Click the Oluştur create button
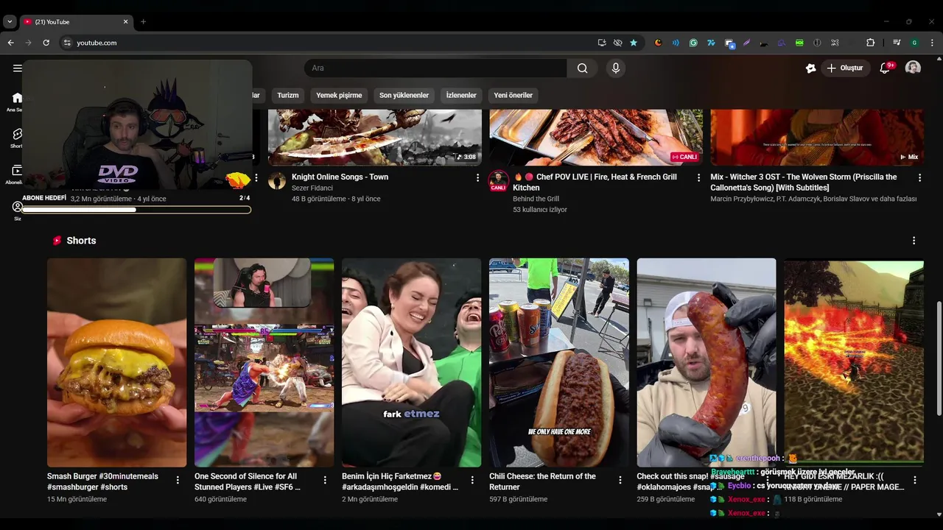The width and height of the screenshot is (943, 530). click(846, 68)
